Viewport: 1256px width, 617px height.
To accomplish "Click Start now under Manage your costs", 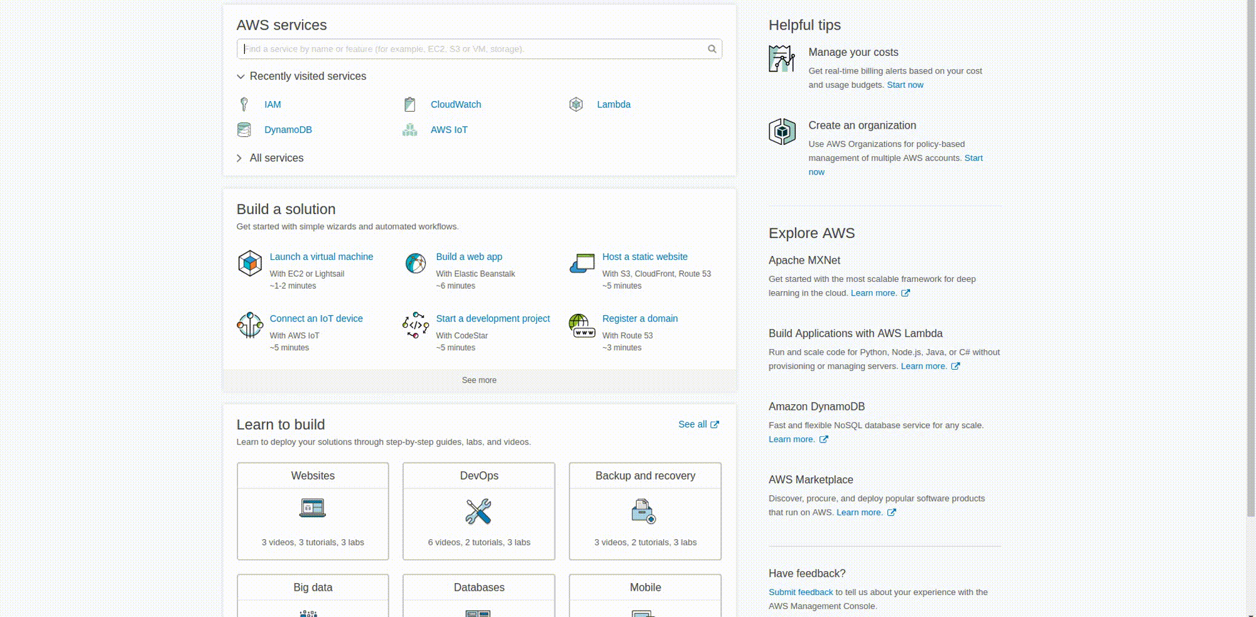I will tap(905, 85).
